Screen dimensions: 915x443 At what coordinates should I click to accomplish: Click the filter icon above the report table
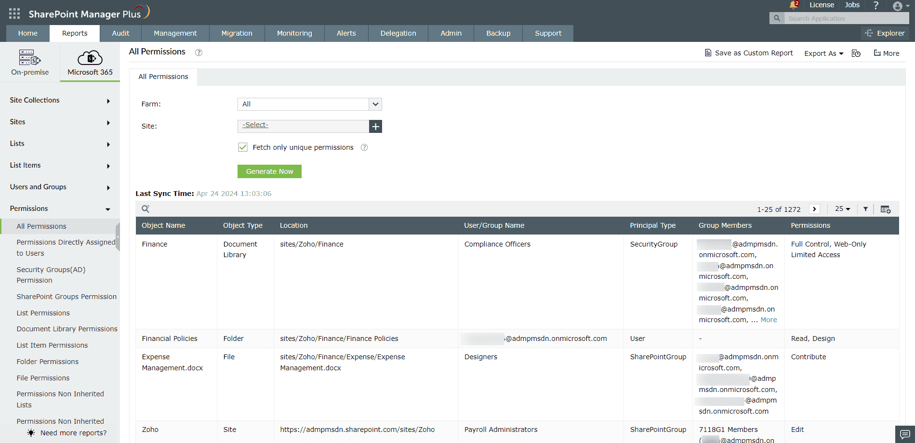point(866,208)
